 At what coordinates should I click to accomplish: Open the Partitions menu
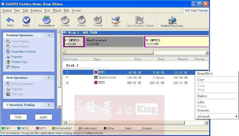36,10
